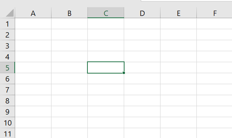Select cell D7
Viewport: 232px width, 138px height.
142,89
